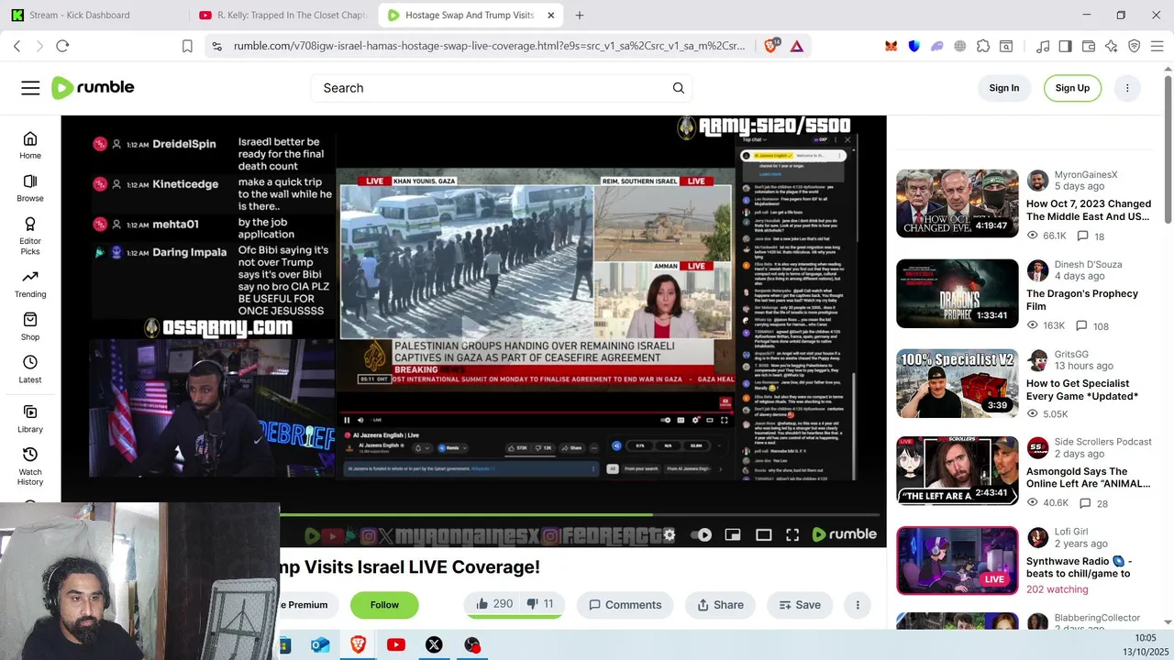Open Outlook from the taskbar
Screen dimensions: 1174x660
coord(320,645)
